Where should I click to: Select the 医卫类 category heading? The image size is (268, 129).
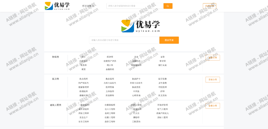tap(55, 79)
